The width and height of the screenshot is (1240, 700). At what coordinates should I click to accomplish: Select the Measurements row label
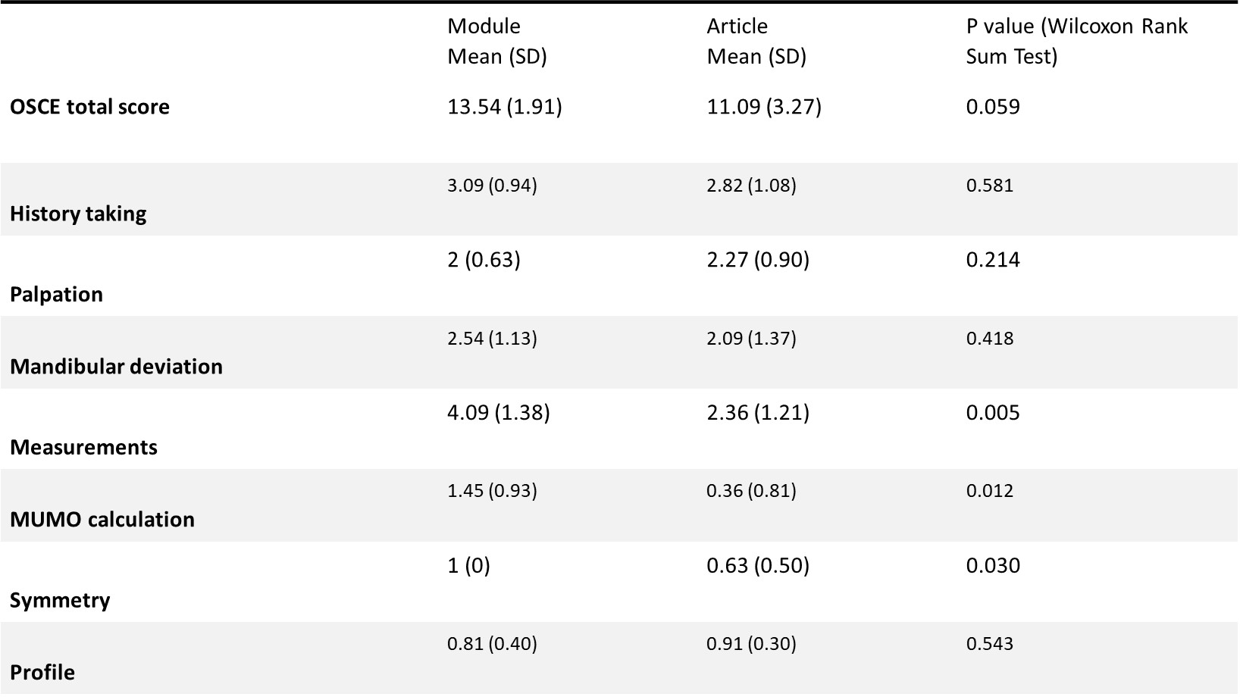pos(83,447)
